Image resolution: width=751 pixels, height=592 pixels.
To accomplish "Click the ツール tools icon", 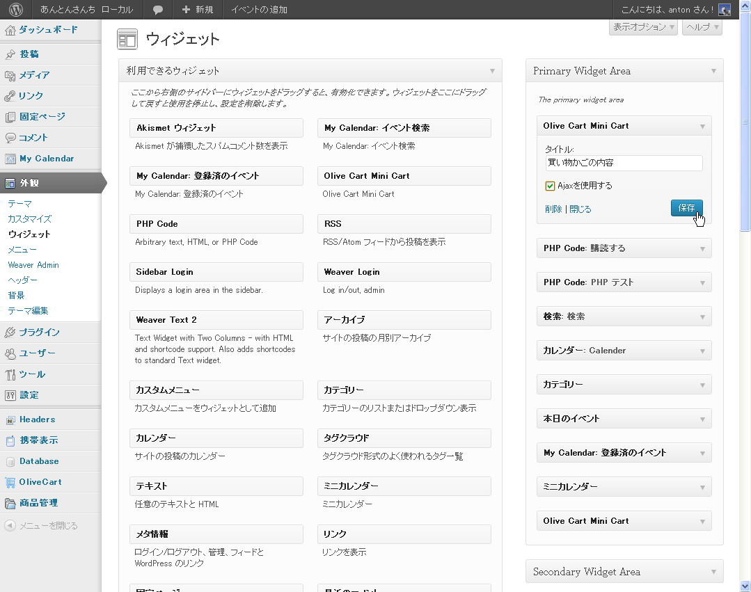I will click(x=10, y=374).
